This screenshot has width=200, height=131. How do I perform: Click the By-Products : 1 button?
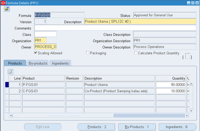coord(137,127)
